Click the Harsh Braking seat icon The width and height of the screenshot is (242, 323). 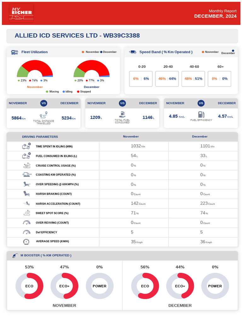26,194
